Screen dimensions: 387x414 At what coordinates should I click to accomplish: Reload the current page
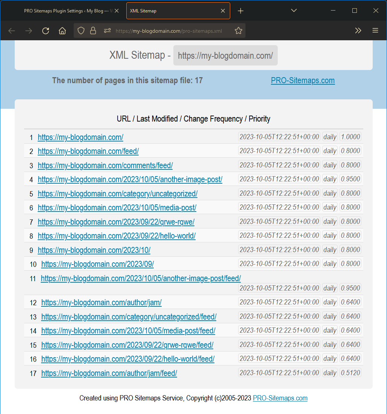pos(45,30)
